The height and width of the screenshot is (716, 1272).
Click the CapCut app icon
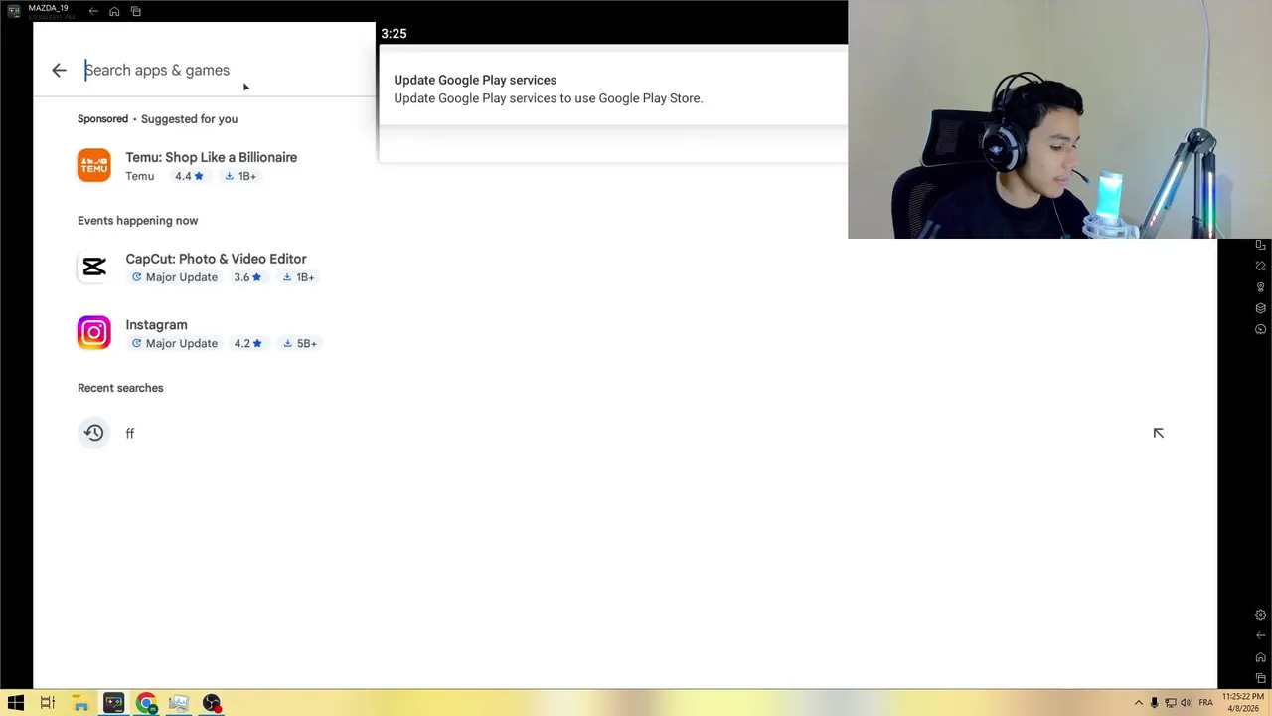(94, 267)
